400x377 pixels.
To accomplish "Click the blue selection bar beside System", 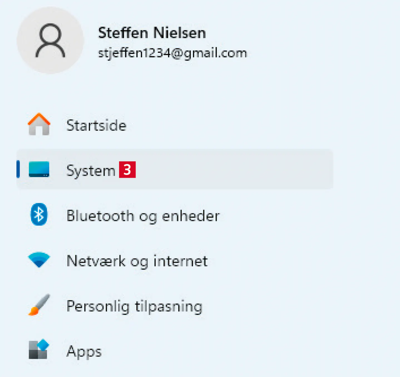I will click(x=18, y=169).
